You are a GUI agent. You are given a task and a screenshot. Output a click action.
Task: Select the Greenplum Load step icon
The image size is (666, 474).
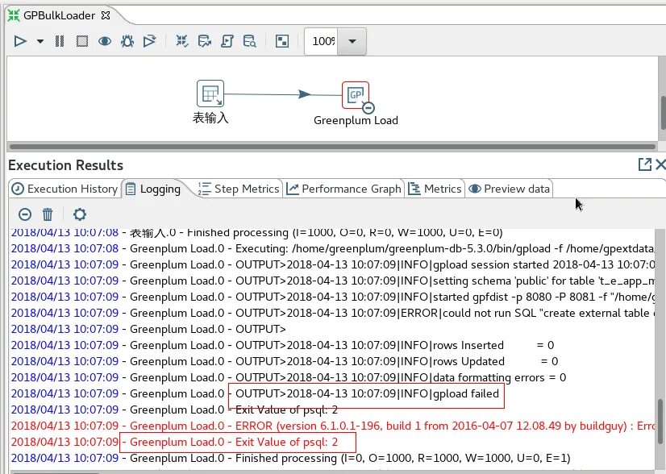(355, 95)
